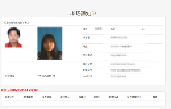Click the page title 考场通知单
The image size is (171, 109).
tap(83, 14)
